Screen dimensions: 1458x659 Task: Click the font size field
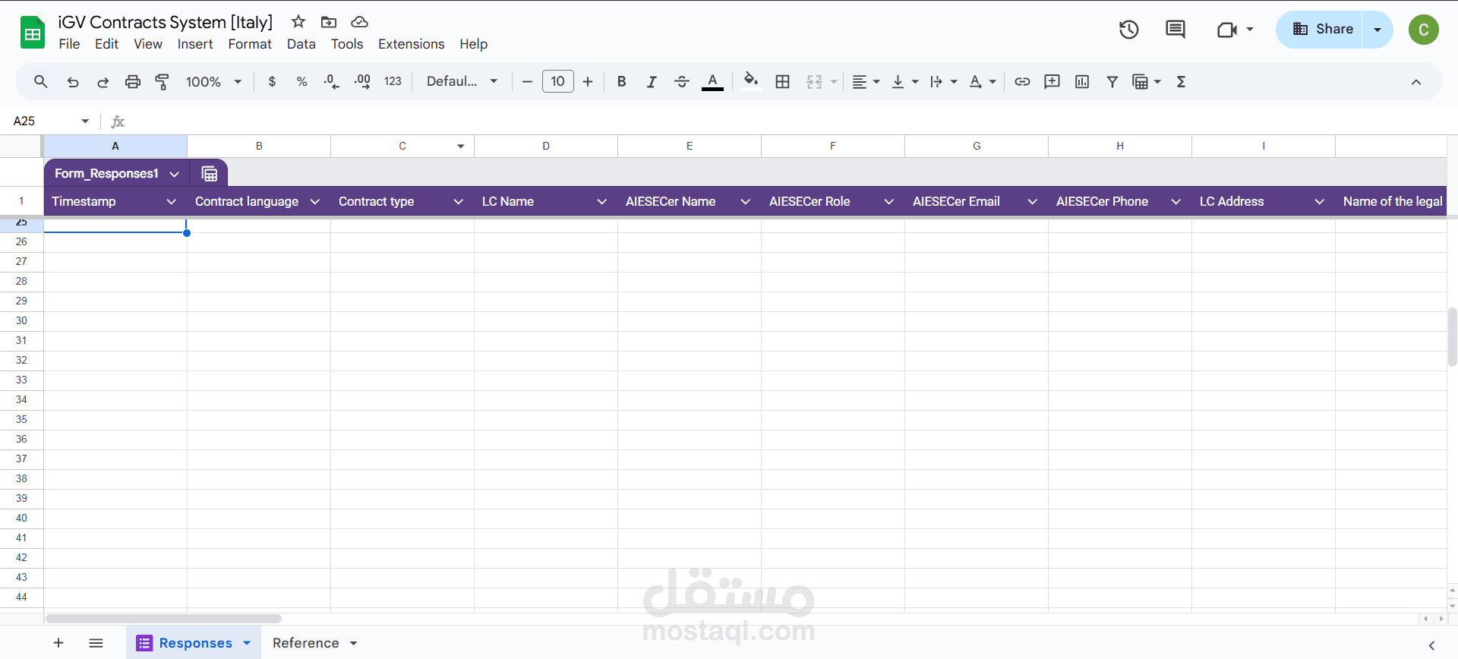click(558, 81)
